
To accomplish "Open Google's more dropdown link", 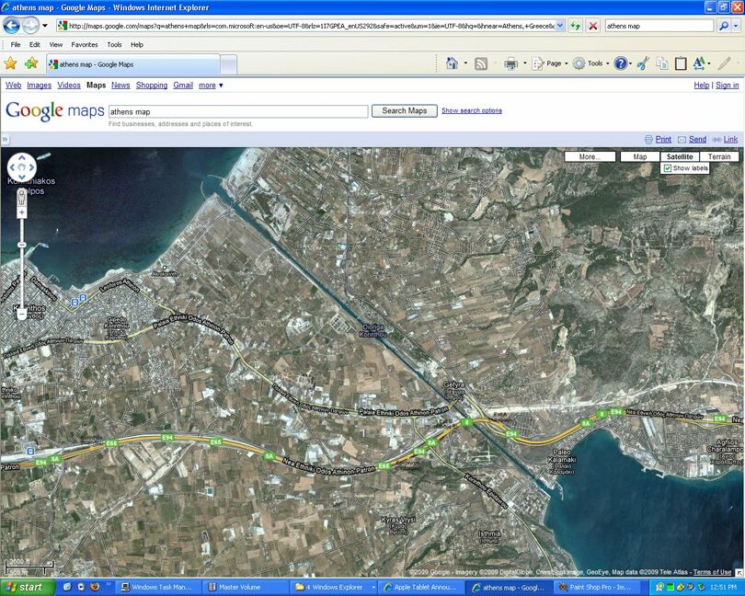I will pyautogui.click(x=211, y=85).
